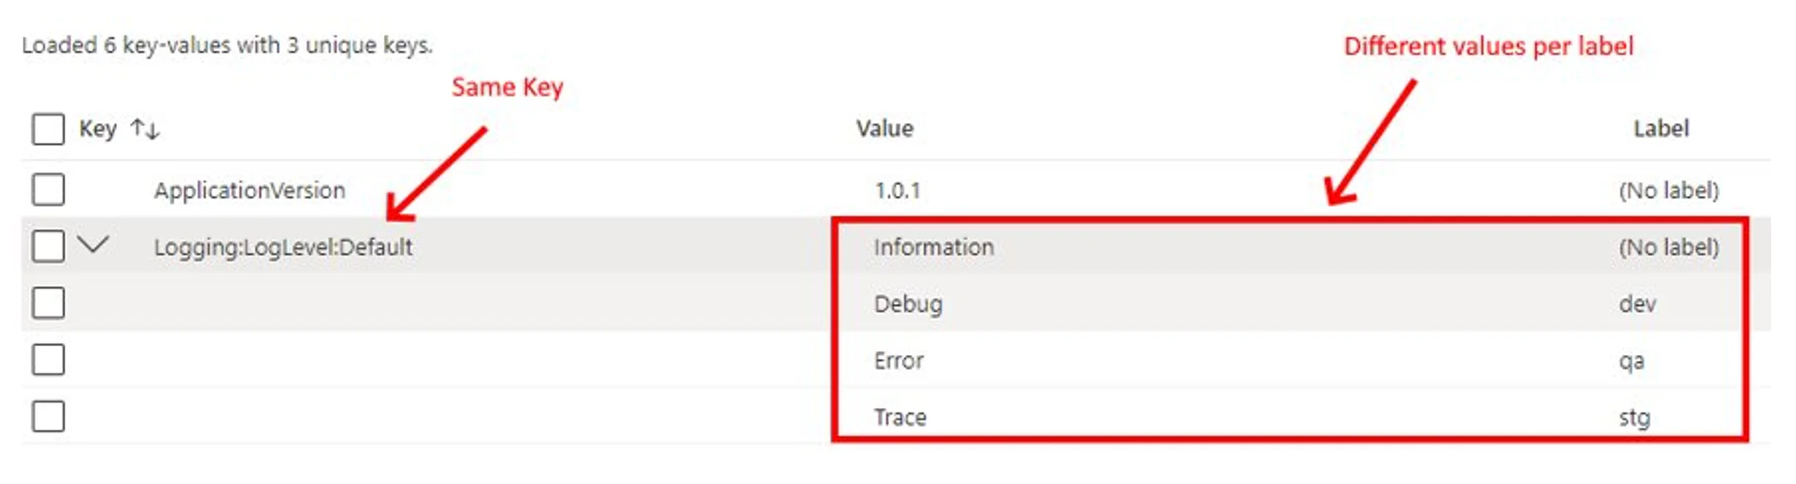Image resolution: width=1796 pixels, height=484 pixels.
Task: Select the Trace value row checkbox
Action: pos(48,416)
